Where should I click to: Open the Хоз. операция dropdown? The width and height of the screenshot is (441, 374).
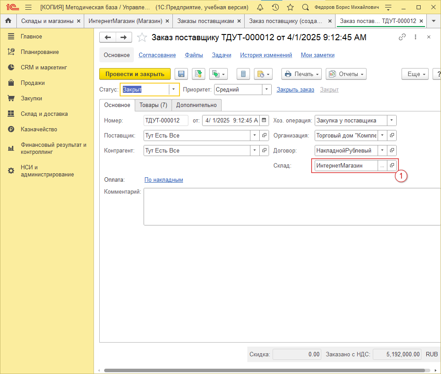(391, 121)
